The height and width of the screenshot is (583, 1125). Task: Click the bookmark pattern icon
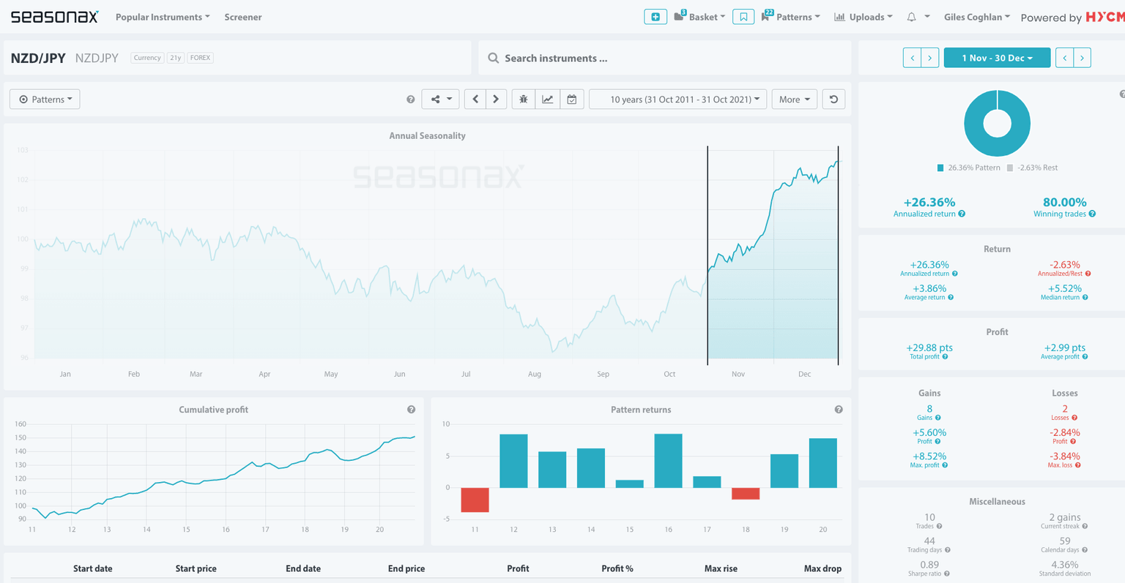[743, 17]
